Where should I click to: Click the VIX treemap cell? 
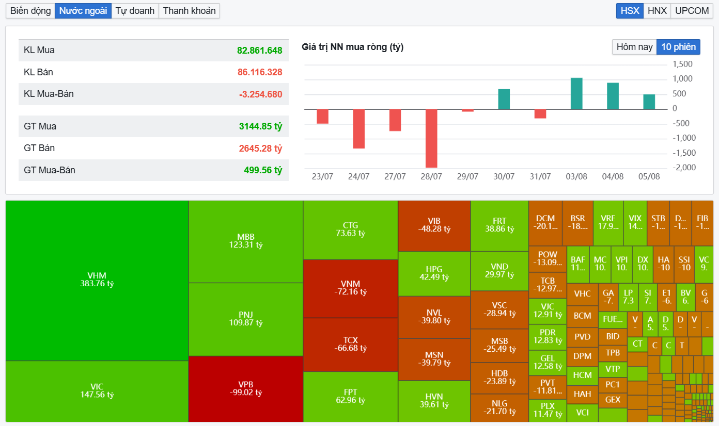[635, 223]
